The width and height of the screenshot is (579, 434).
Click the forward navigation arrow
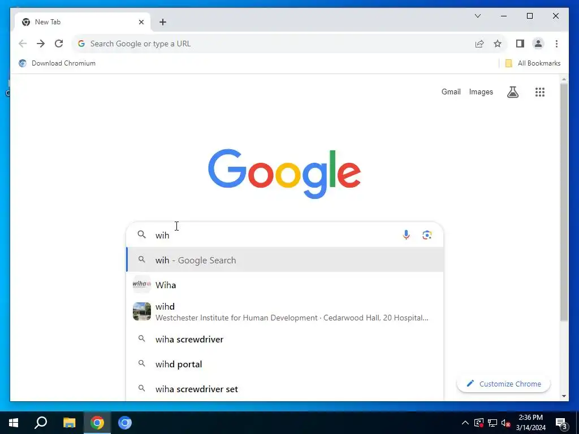pos(41,44)
